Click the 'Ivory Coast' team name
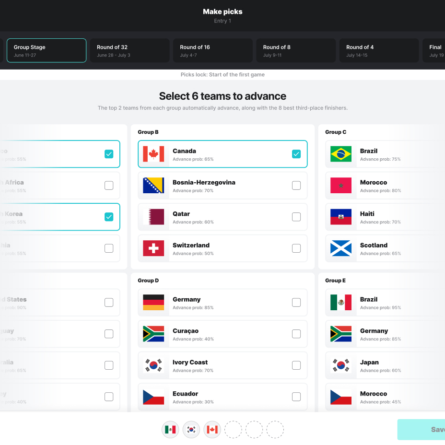445x445 pixels. (190, 362)
